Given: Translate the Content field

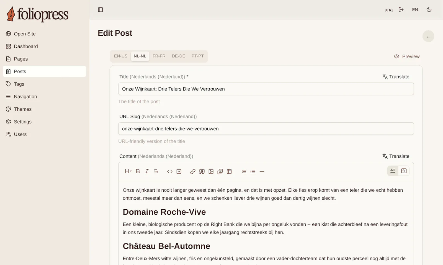Looking at the screenshot, I should click(396, 156).
